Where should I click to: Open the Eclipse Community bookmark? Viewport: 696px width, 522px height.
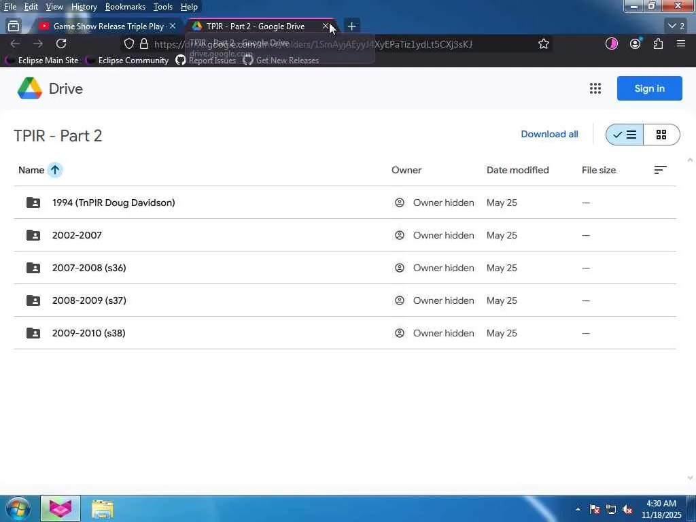tap(127, 60)
